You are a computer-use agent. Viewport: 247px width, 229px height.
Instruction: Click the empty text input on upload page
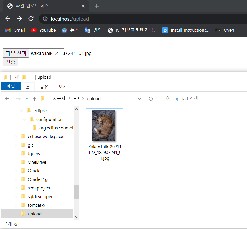34,45
